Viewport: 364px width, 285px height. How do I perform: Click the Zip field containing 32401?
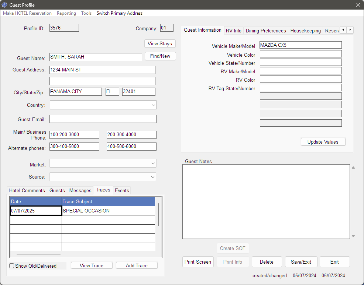[x=139, y=92]
